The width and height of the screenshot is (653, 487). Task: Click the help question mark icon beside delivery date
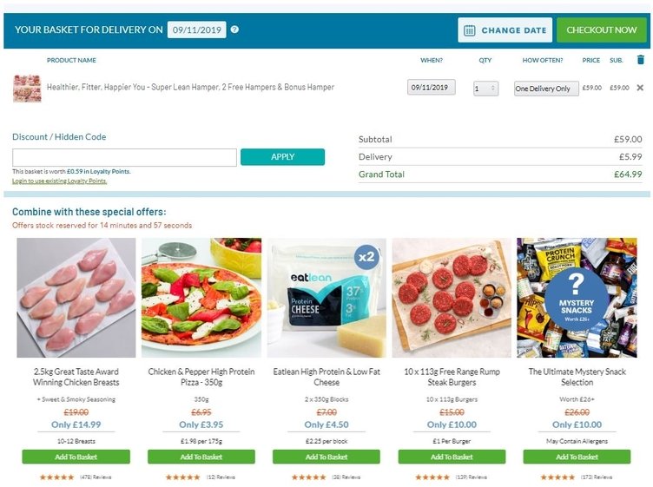coord(234,30)
